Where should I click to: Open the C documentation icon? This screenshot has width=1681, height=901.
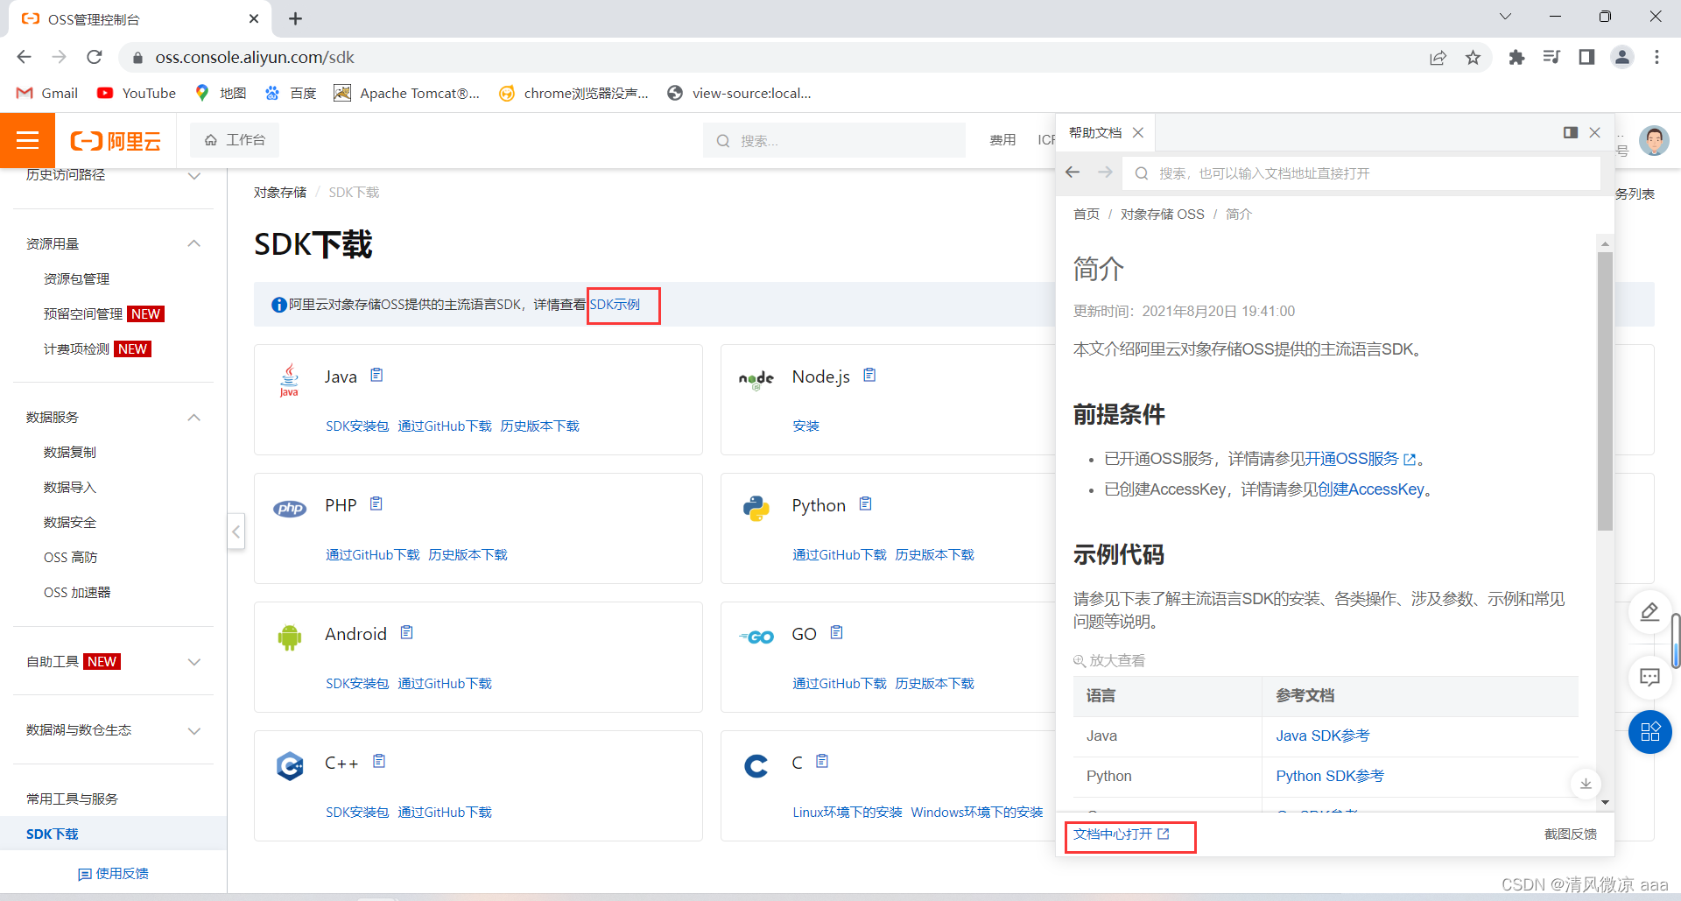click(822, 762)
